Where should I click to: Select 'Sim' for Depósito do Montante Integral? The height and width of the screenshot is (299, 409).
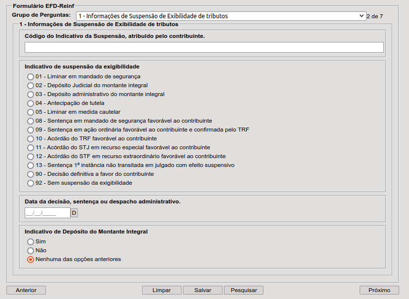click(x=31, y=242)
